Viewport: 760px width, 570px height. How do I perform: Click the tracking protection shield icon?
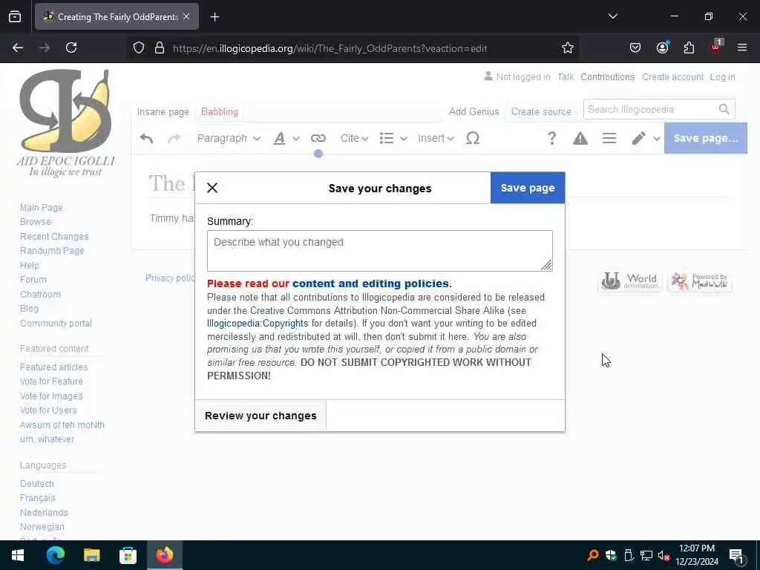point(139,47)
